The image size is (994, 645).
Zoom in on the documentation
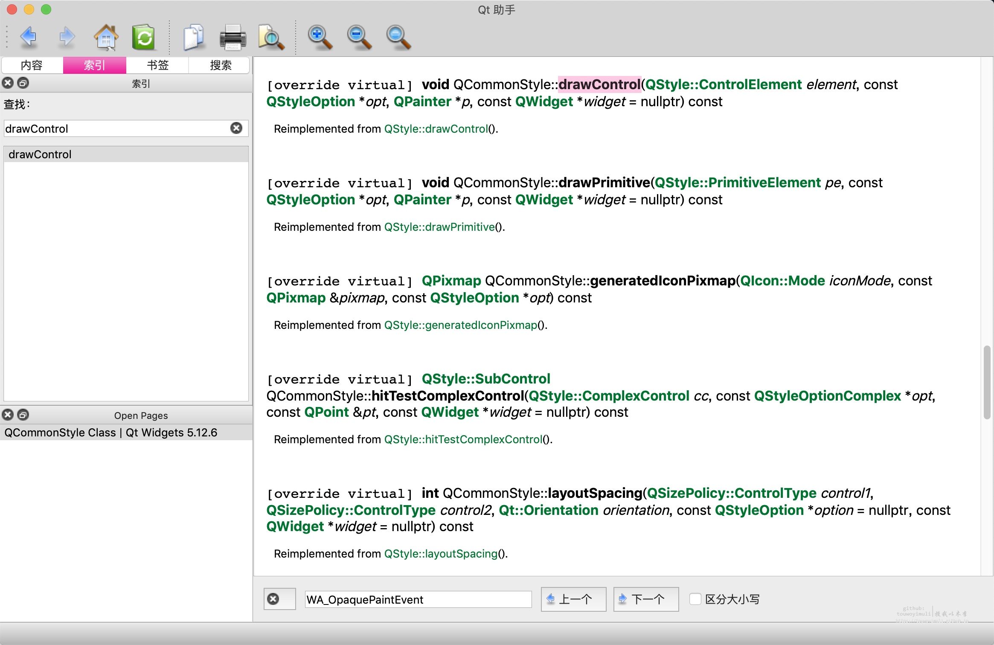(x=320, y=37)
